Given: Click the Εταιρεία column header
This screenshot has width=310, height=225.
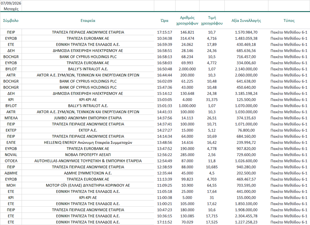Looking at the screenshot, I should pyautogui.click(x=88, y=21).
